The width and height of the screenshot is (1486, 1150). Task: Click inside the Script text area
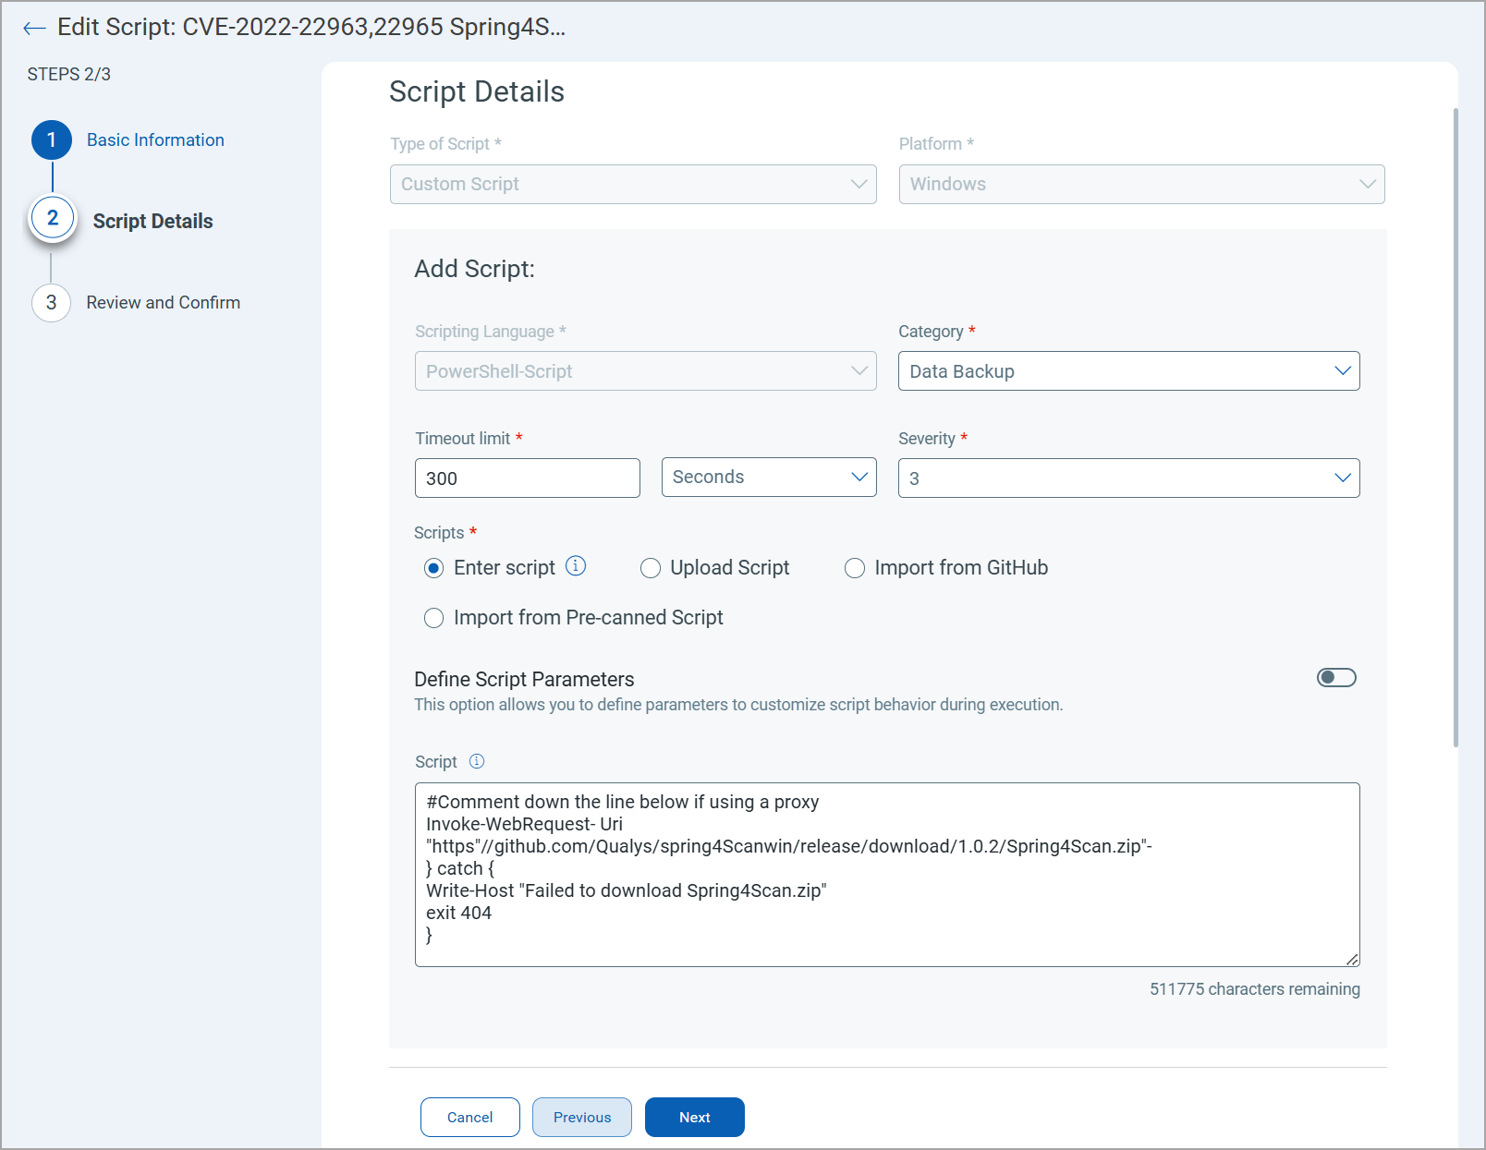click(x=887, y=875)
